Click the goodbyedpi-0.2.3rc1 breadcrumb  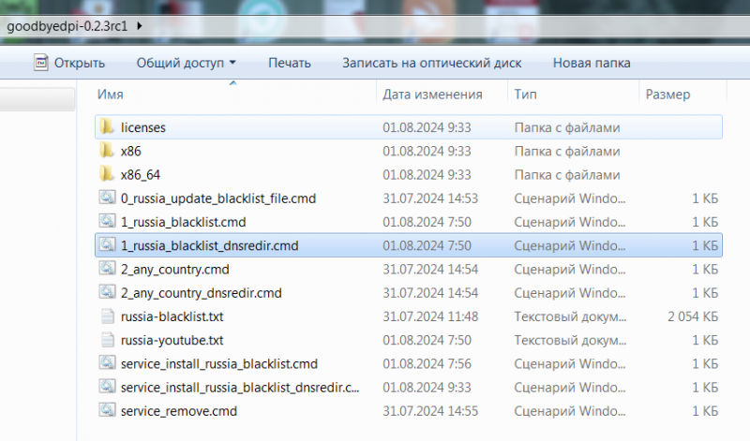67,26
